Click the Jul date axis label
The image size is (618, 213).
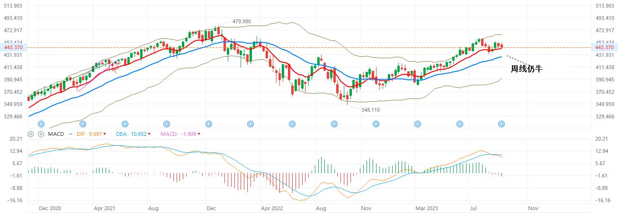[x=474, y=208]
